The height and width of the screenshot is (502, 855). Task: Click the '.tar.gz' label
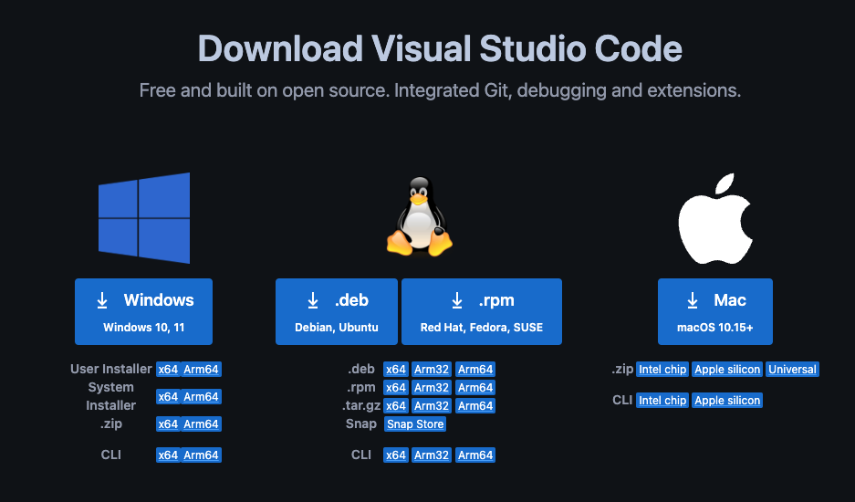[x=361, y=406]
